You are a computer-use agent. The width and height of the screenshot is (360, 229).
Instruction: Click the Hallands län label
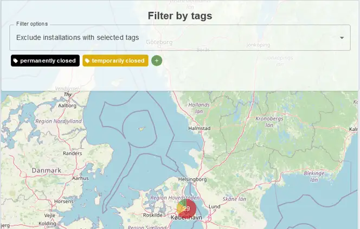199,108
